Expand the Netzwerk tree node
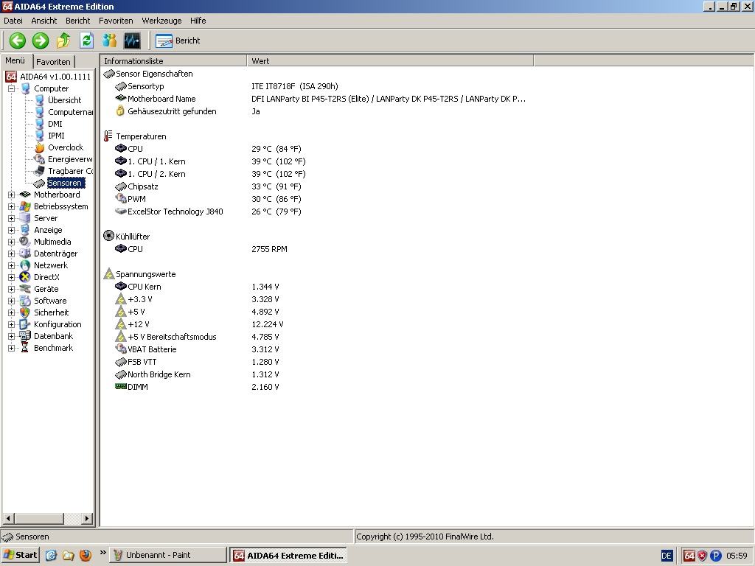 (11, 265)
